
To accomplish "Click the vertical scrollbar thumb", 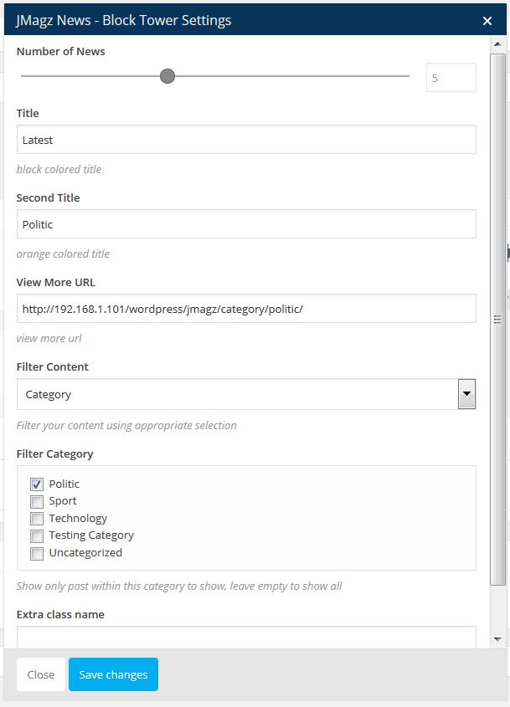I will [x=497, y=318].
